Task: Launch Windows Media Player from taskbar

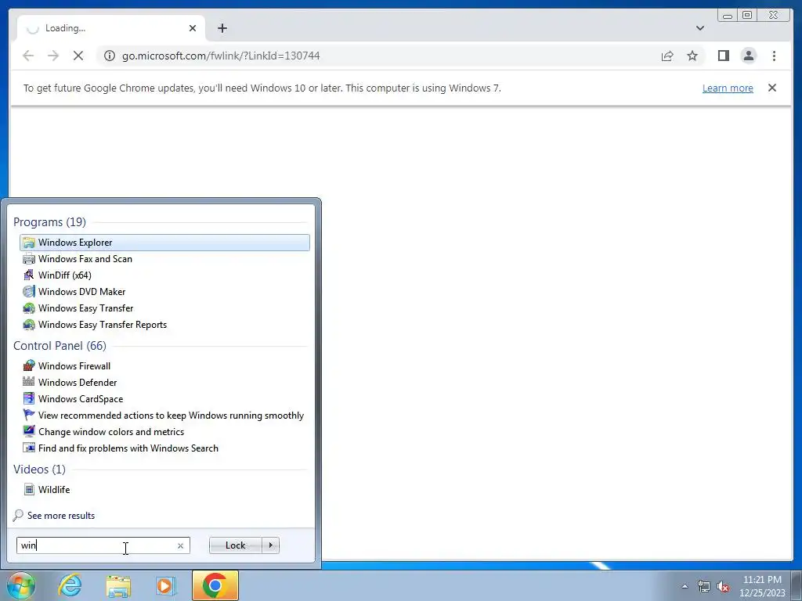Action: pos(166,585)
